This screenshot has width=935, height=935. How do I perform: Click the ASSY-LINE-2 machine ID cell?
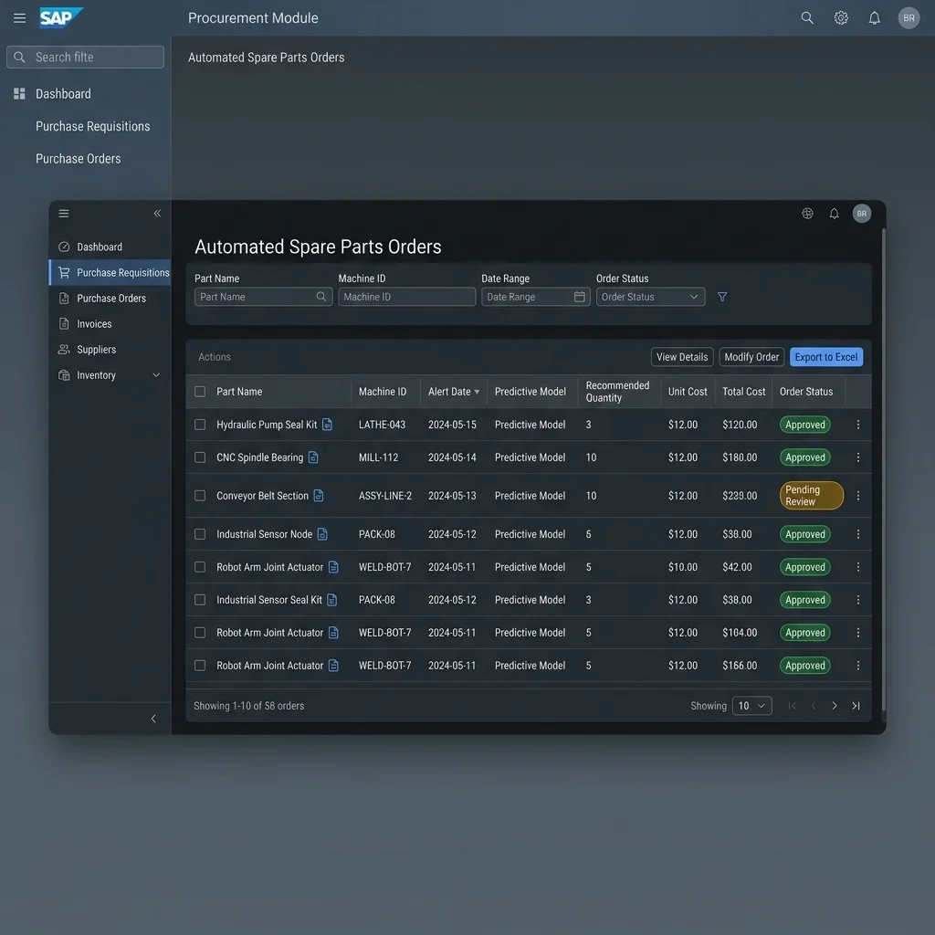point(384,496)
